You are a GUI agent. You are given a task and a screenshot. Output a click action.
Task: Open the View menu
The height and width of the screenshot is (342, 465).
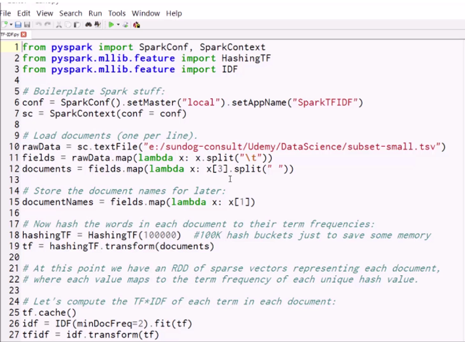pyautogui.click(x=45, y=13)
